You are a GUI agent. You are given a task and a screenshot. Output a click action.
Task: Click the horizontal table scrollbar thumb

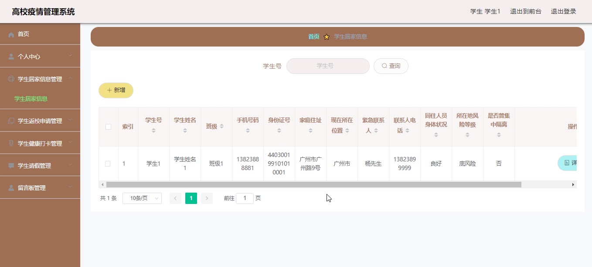tap(313, 185)
